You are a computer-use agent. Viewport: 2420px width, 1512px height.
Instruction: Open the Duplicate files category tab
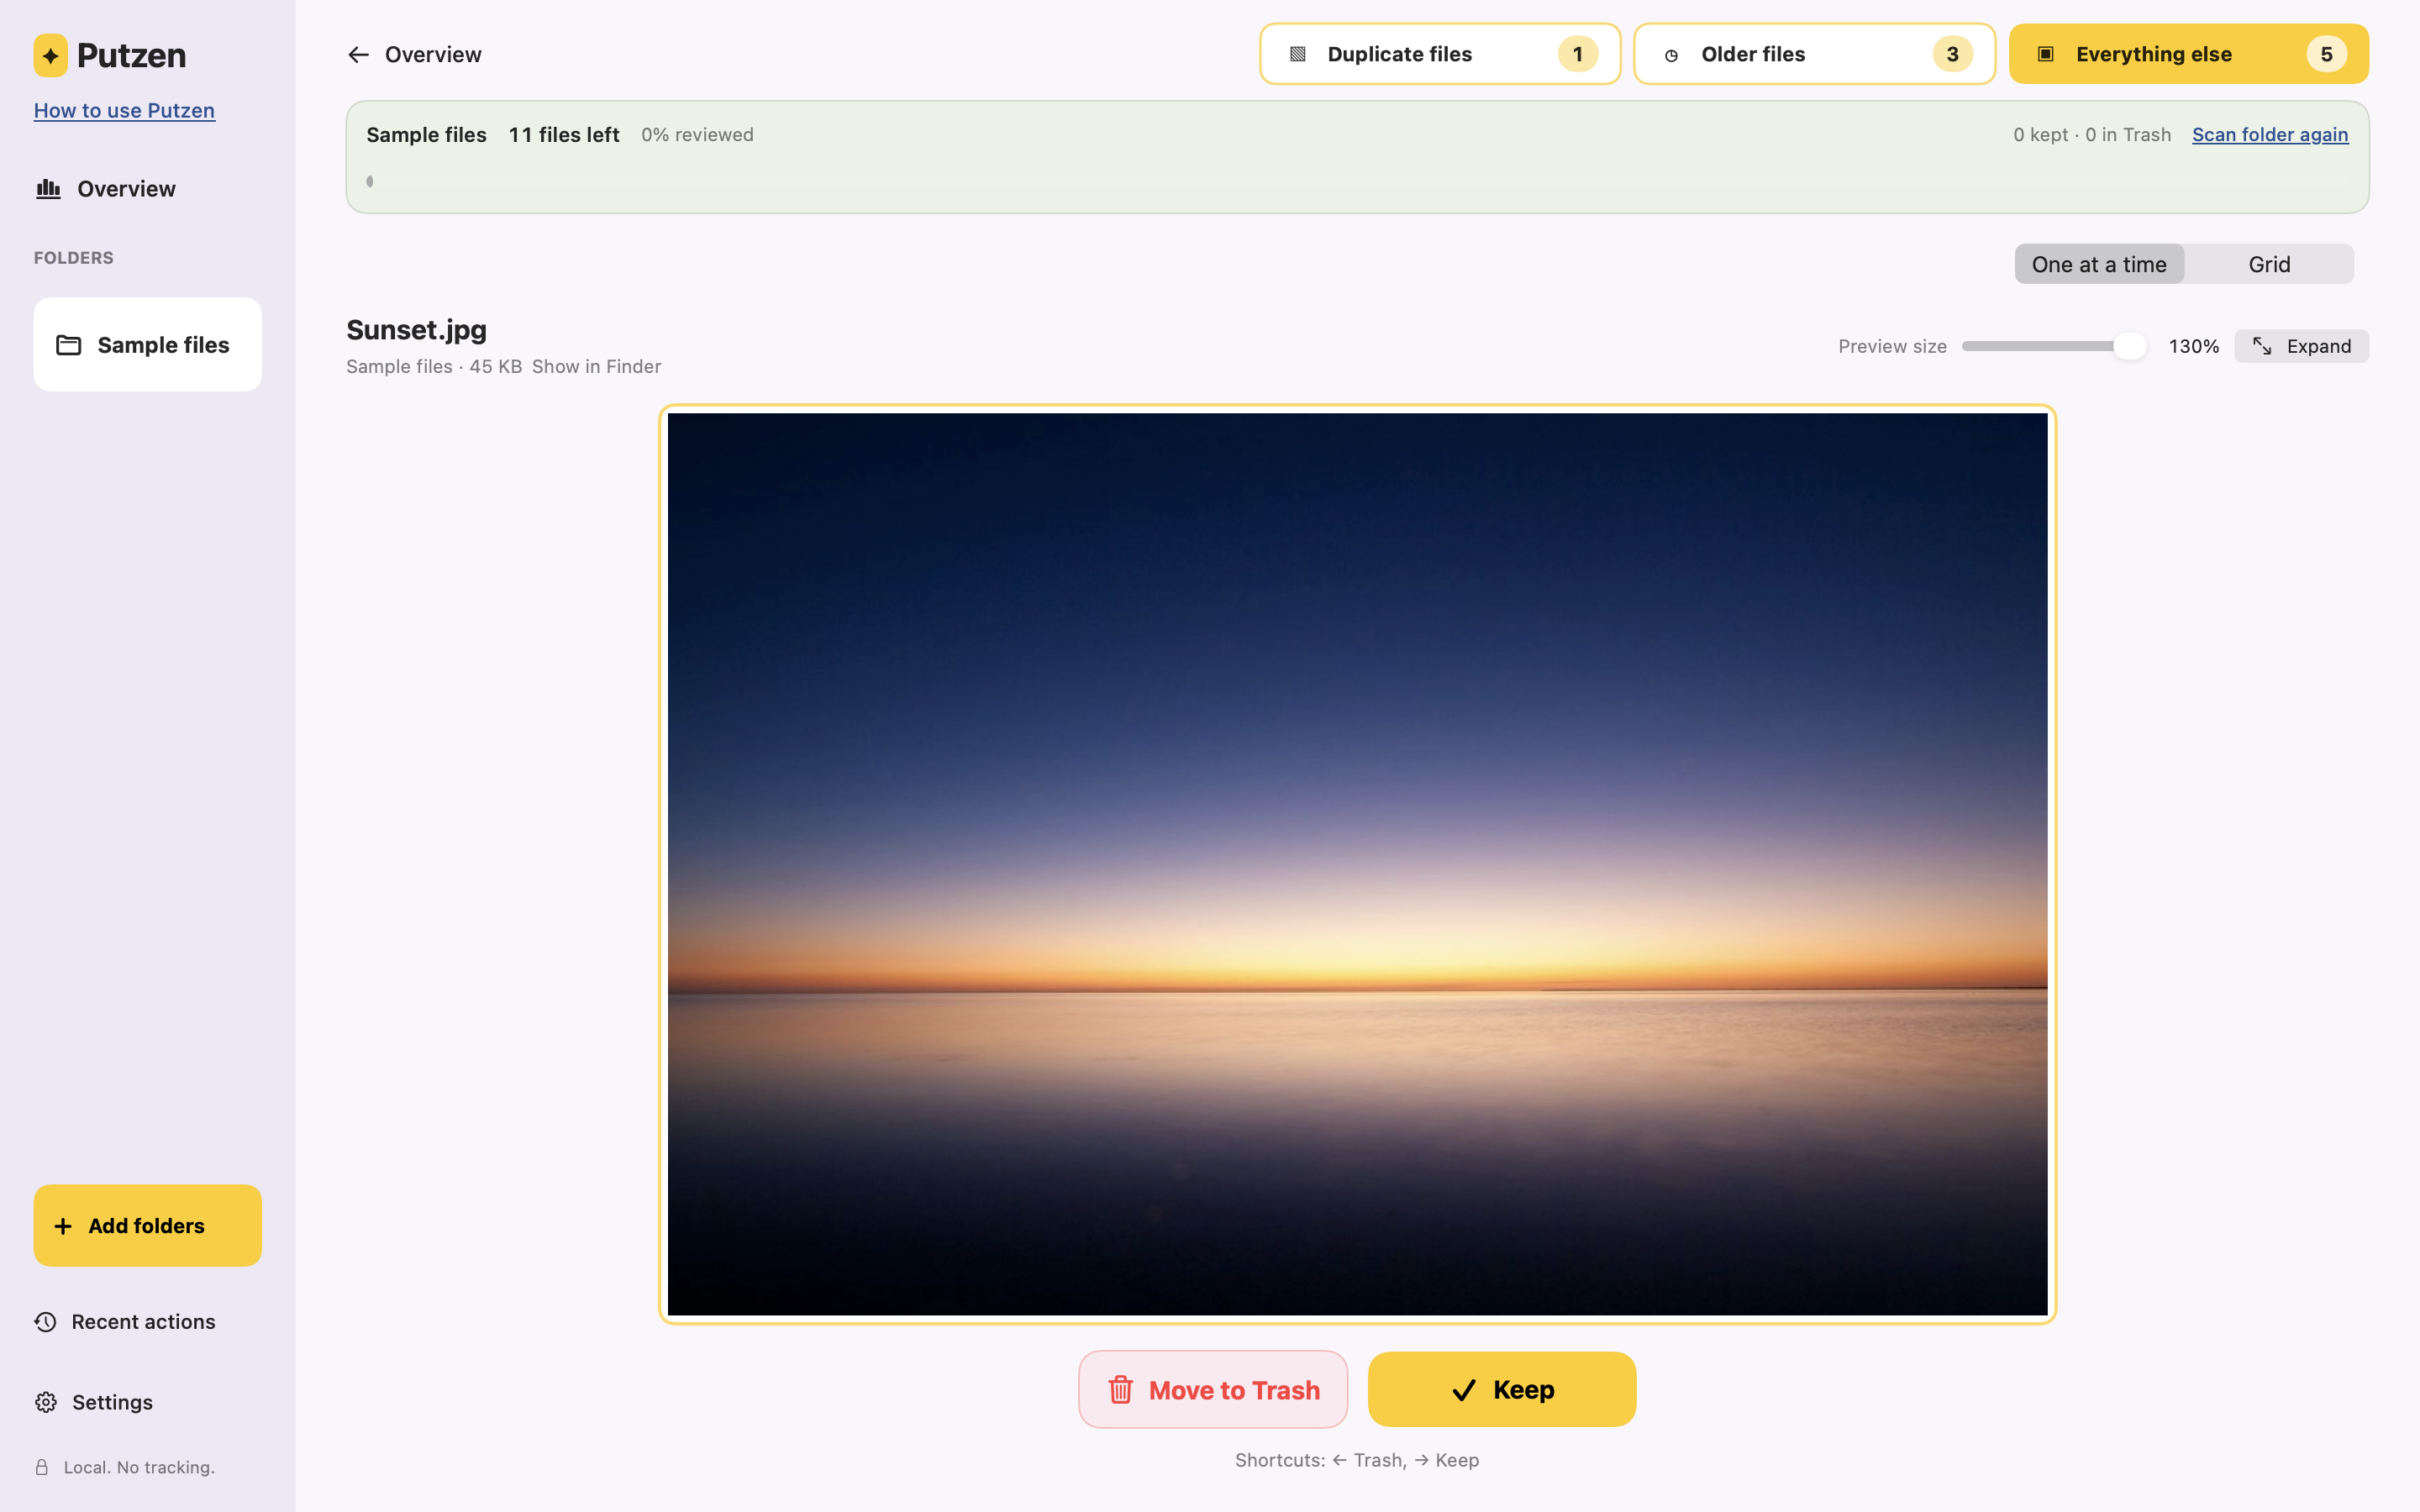[1440, 54]
